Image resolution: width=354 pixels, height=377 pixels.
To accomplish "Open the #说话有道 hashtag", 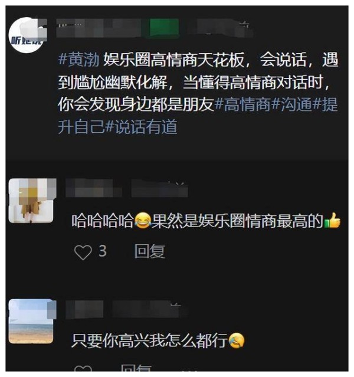I will click(142, 127).
